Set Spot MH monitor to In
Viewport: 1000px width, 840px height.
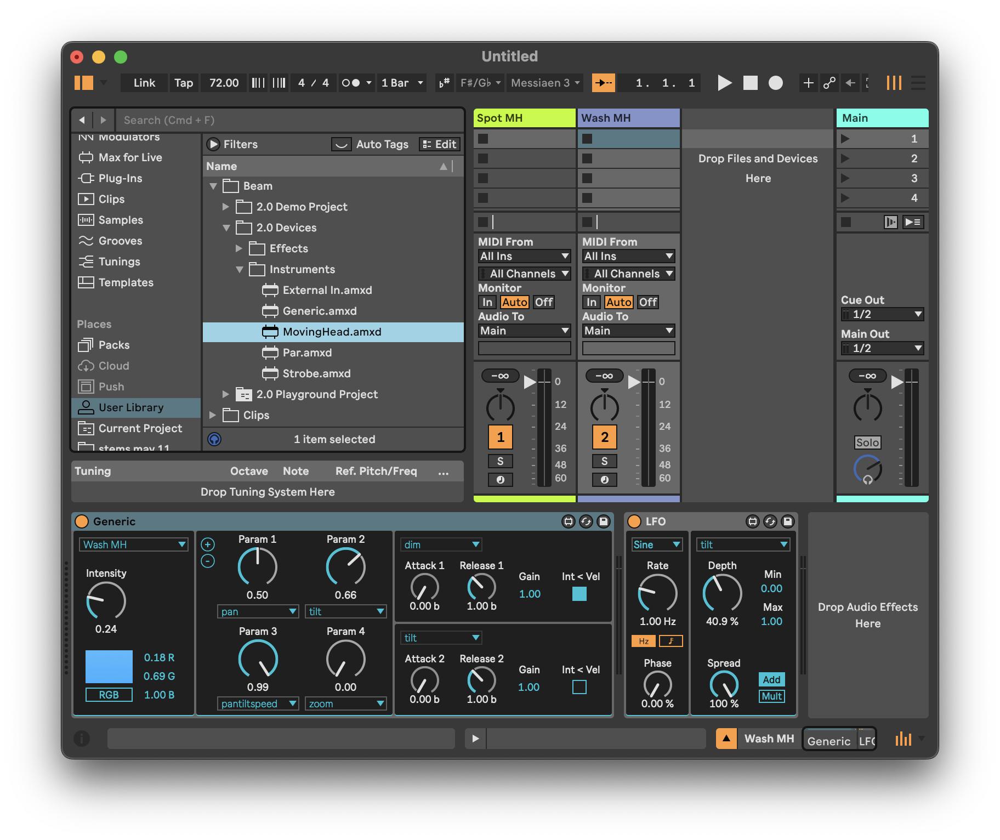[487, 302]
